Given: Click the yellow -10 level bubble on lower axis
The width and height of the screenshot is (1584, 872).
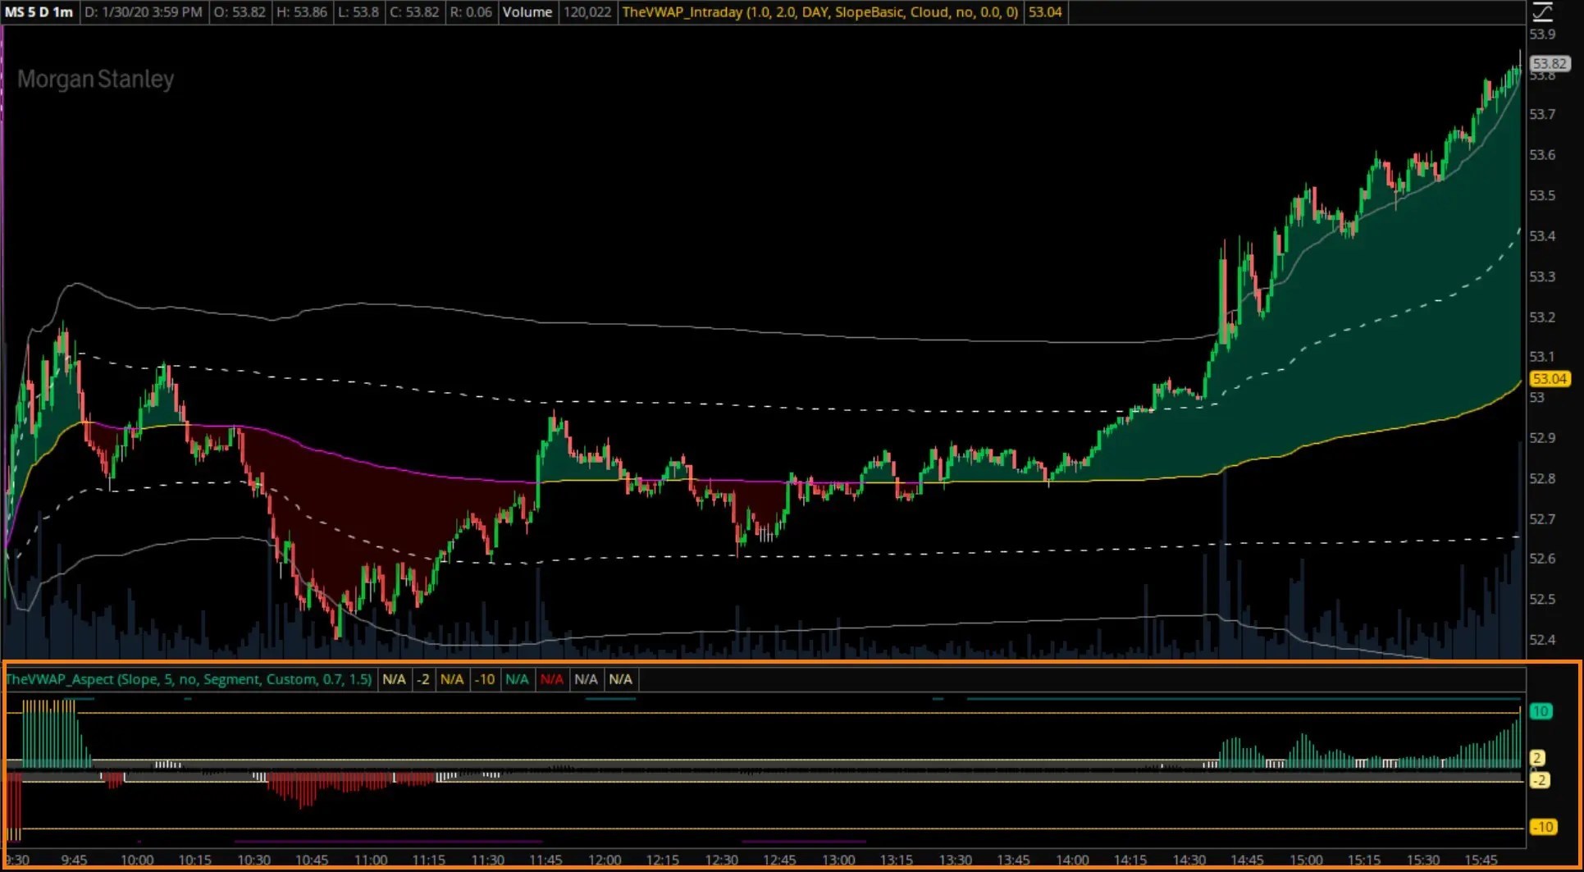Looking at the screenshot, I should coord(1543,827).
